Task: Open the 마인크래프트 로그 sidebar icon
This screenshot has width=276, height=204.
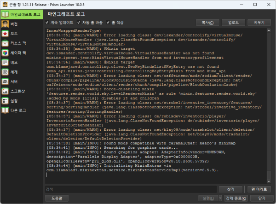Action: [5, 14]
